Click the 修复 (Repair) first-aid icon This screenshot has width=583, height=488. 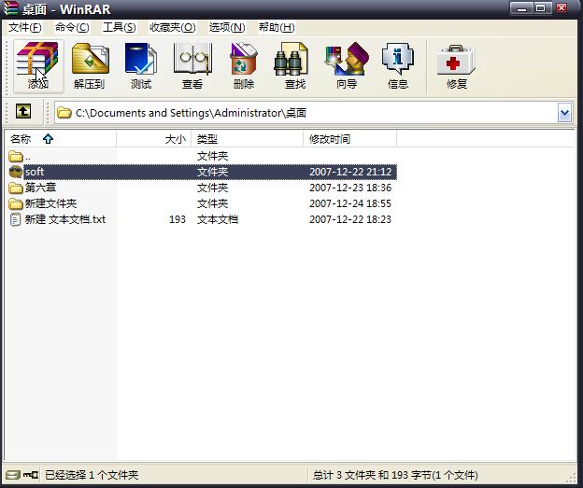point(456,66)
